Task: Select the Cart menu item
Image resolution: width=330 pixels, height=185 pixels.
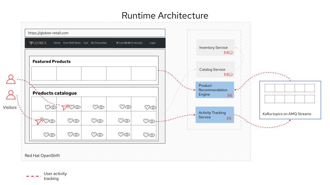Action: coord(86,43)
